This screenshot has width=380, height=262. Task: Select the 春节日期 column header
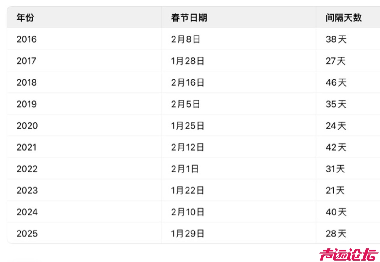(189, 18)
